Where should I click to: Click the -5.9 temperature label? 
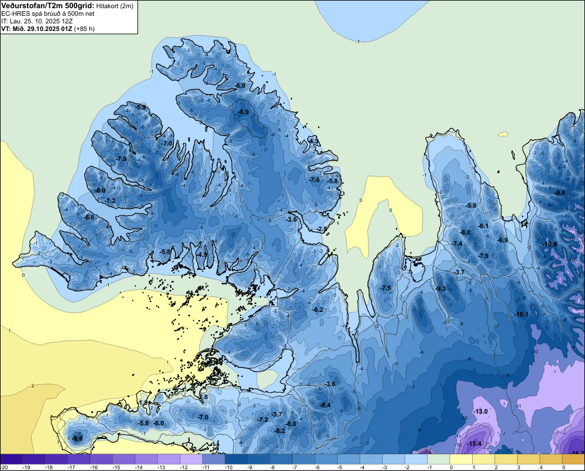(140, 107)
